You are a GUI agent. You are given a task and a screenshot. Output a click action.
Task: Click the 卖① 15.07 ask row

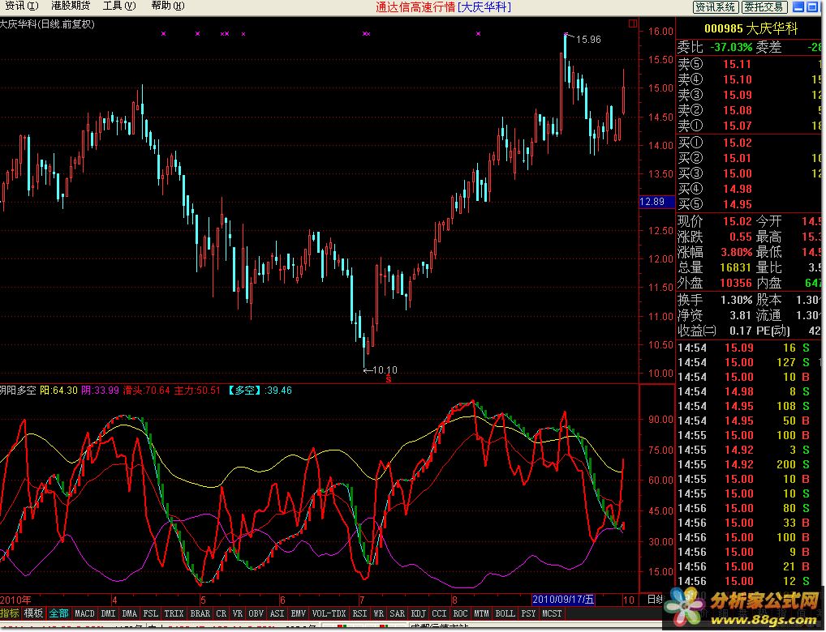(x=750, y=126)
